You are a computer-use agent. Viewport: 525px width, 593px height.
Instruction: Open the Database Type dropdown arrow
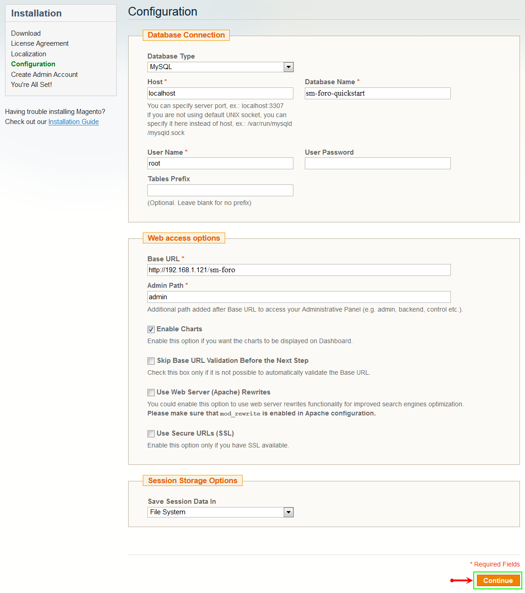pos(288,67)
